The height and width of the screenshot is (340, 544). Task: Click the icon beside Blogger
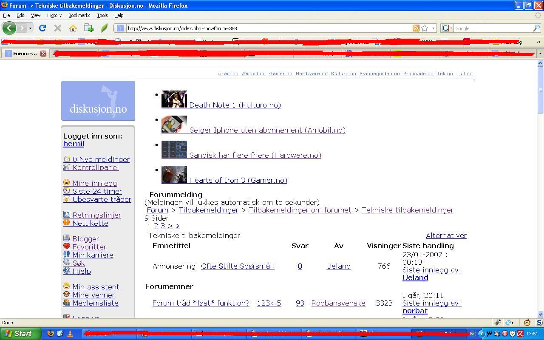(67, 238)
